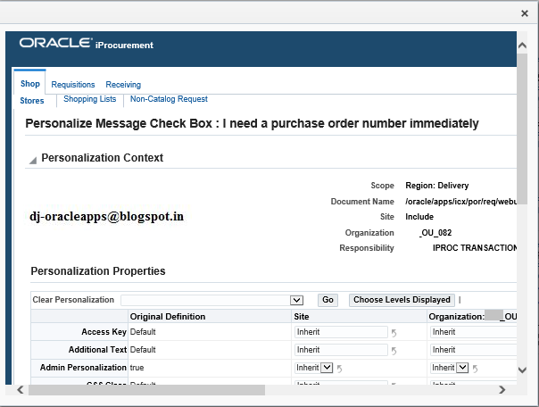
Task: Click the horizontal scrollbar right arrow
Action: pos(502,390)
